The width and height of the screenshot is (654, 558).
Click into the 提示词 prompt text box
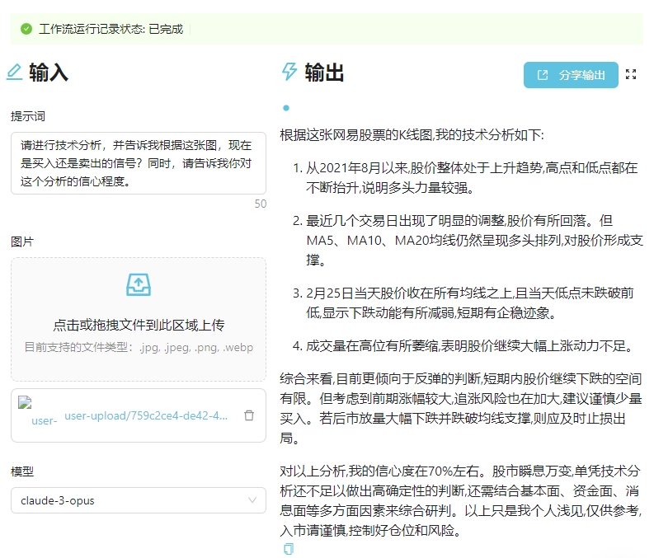(139, 163)
